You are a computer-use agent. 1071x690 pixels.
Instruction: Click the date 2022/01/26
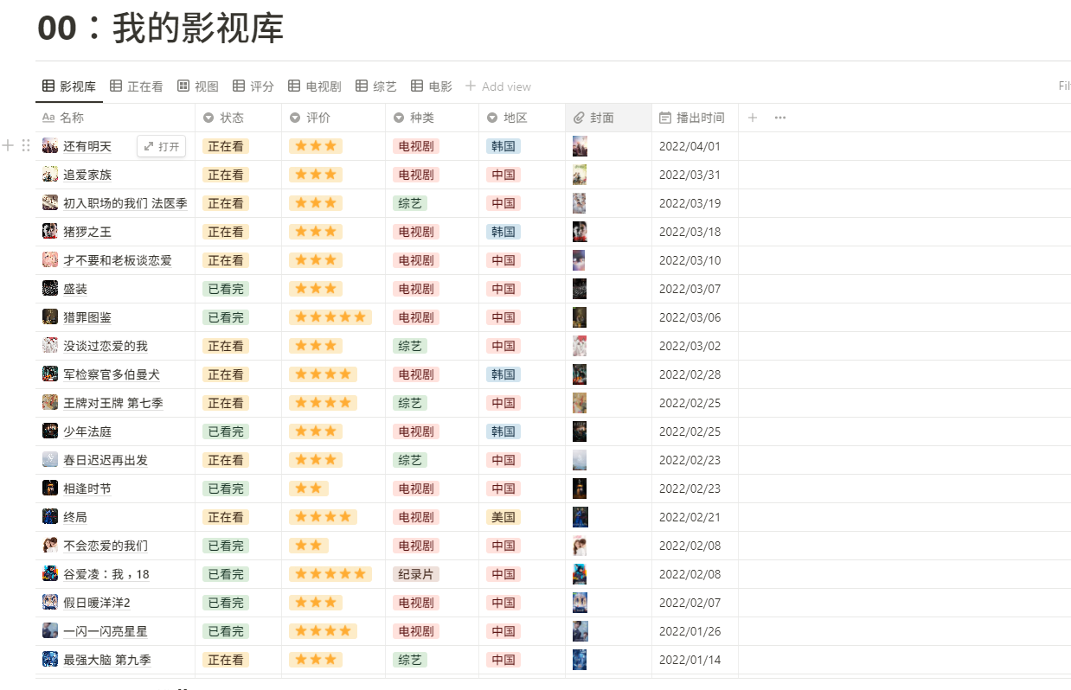(689, 631)
